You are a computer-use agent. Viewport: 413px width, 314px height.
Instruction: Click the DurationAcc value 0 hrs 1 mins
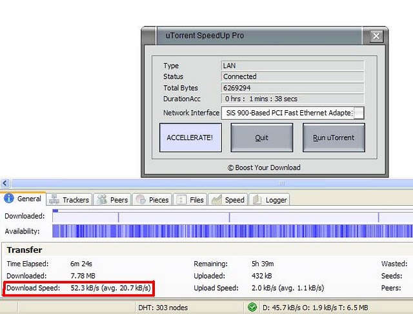point(292,99)
